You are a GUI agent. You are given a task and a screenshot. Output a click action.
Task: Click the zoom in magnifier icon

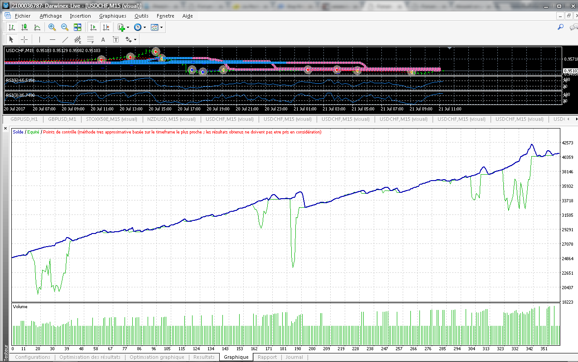click(x=52, y=27)
